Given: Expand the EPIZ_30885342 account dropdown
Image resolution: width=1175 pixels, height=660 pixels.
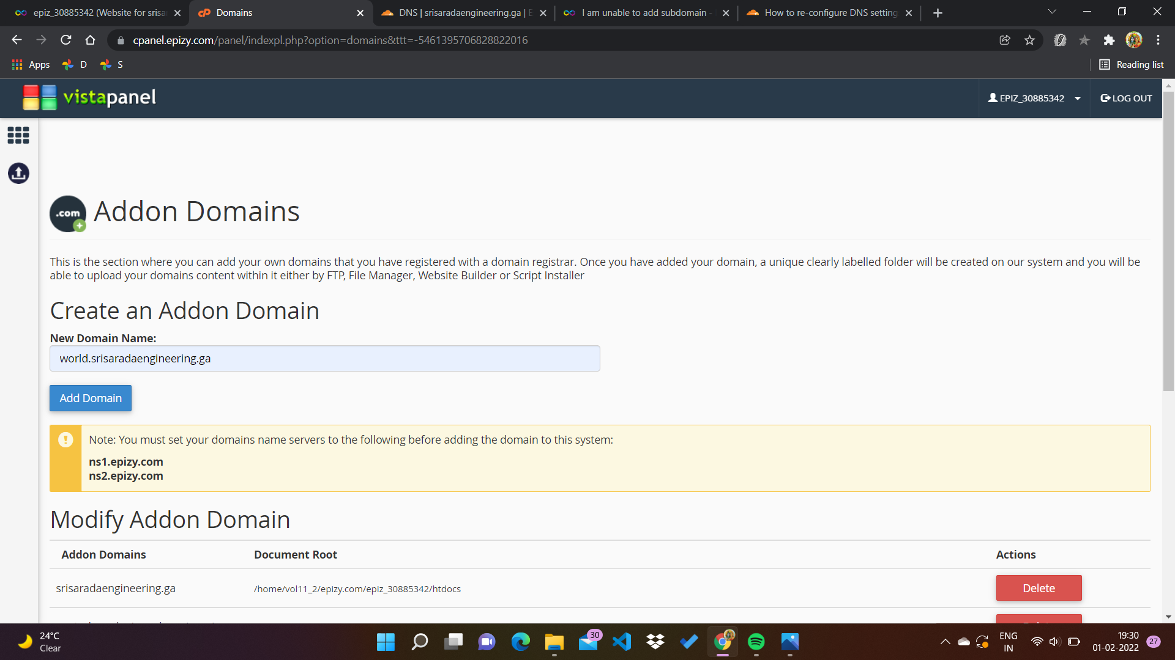Looking at the screenshot, I should [x=1034, y=98].
